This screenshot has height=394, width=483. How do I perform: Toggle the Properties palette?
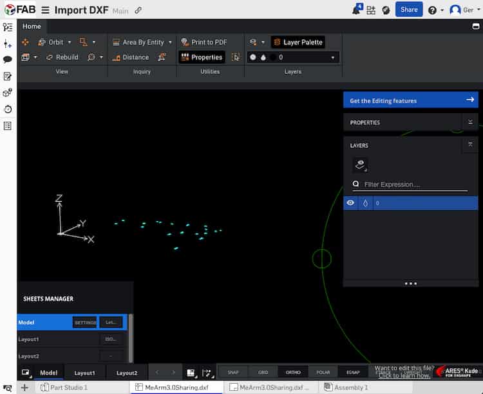tap(202, 57)
